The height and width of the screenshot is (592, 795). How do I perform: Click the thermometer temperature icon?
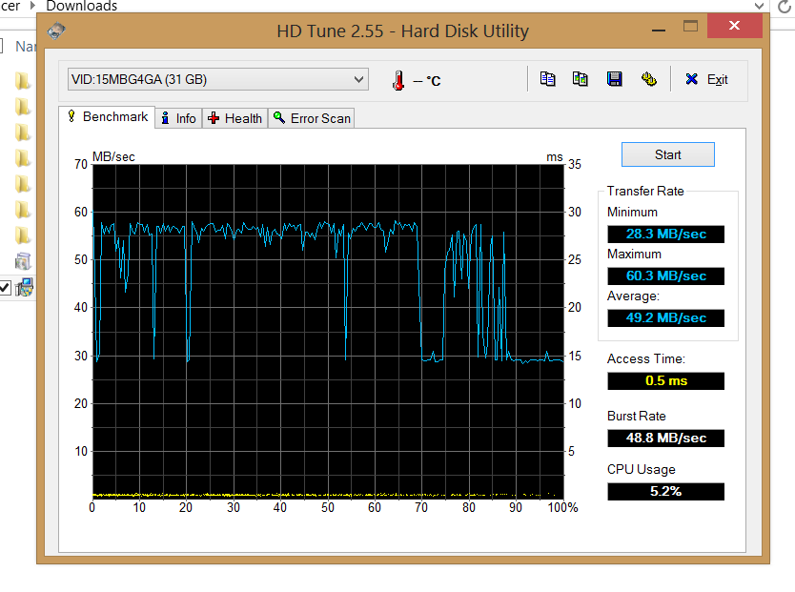pos(398,80)
